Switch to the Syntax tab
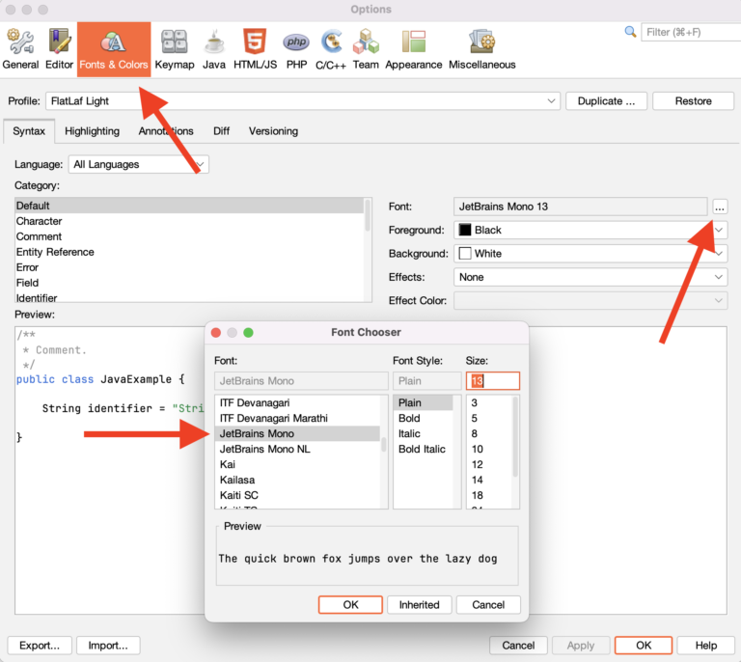Image resolution: width=741 pixels, height=662 pixels. point(29,131)
